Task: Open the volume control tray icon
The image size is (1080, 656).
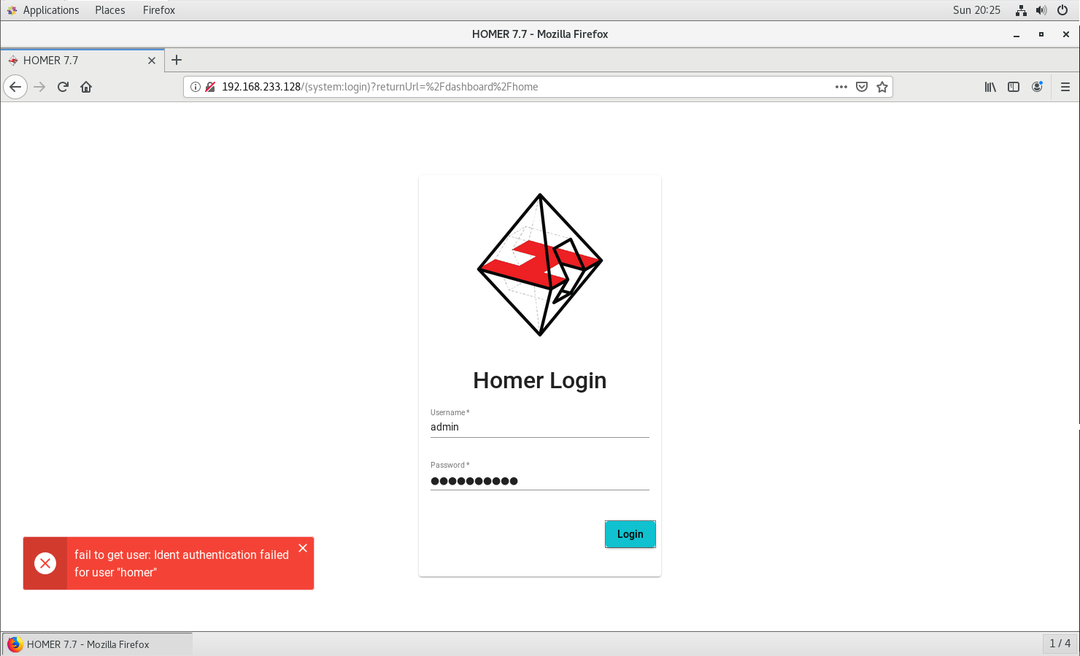Action: pos(1041,10)
